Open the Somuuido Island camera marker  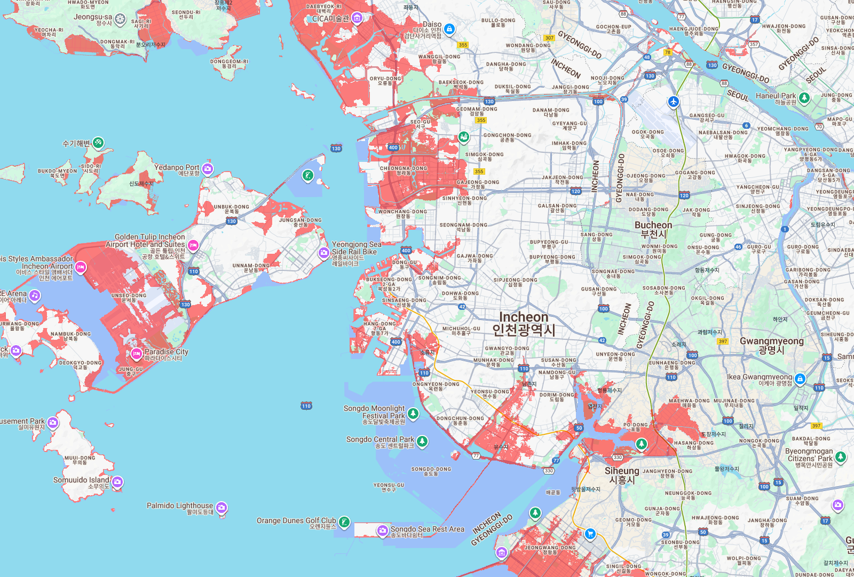click(x=117, y=482)
